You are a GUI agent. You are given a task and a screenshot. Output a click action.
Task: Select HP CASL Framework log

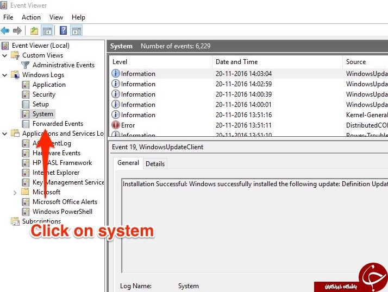point(62,163)
